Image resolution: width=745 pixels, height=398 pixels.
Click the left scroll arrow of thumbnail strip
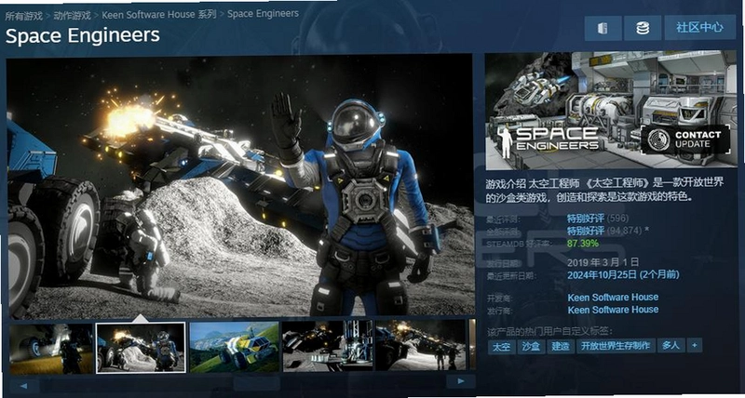pos(24,385)
